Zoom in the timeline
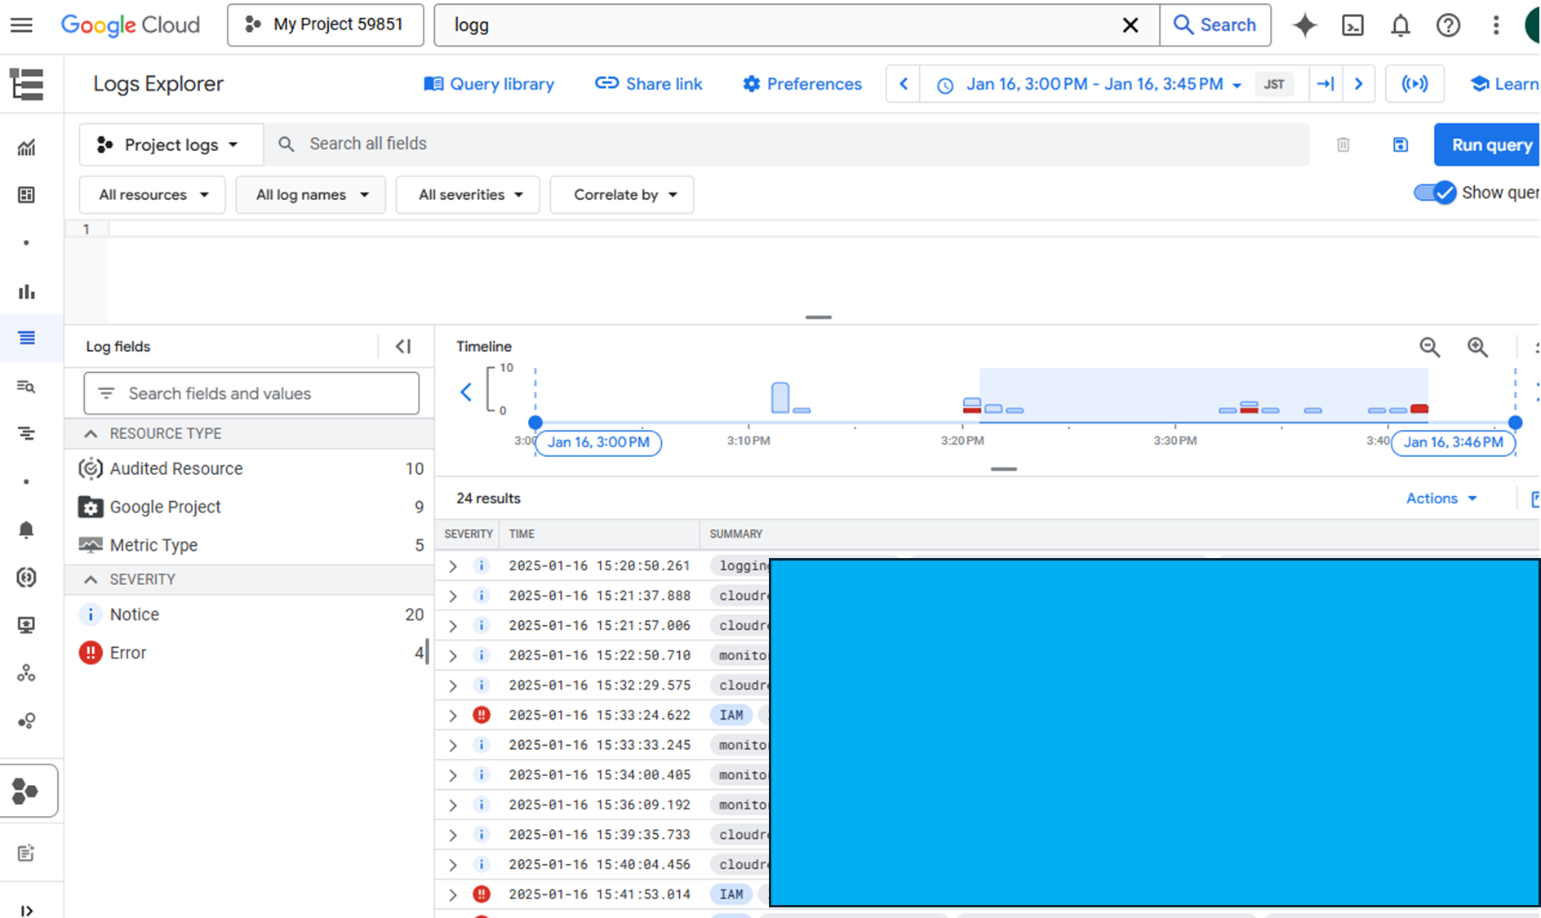 [x=1478, y=347]
